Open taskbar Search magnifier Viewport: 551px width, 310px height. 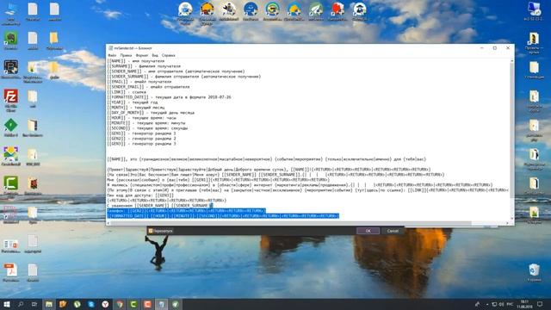[21, 304]
